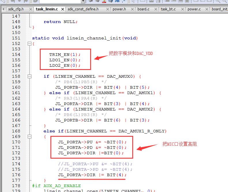Collapse the if block fold at line 158
This screenshot has width=228, height=192.
point(29,76)
